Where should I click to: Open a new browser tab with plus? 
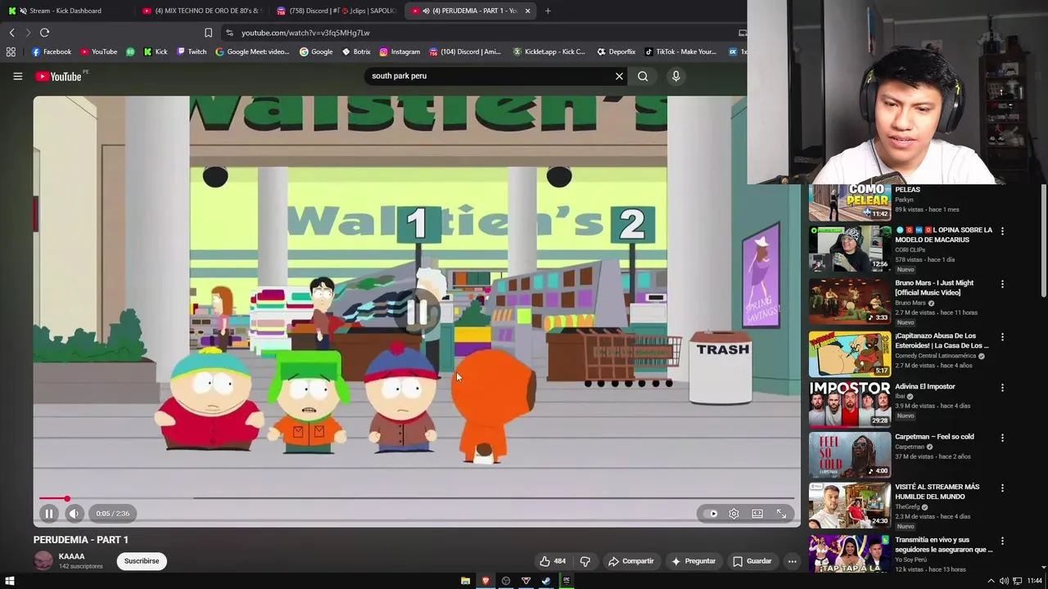(548, 11)
